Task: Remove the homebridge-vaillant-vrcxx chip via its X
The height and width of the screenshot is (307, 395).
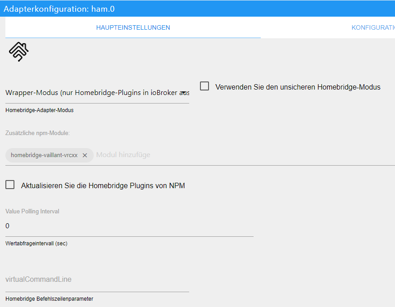Action: tap(85, 155)
